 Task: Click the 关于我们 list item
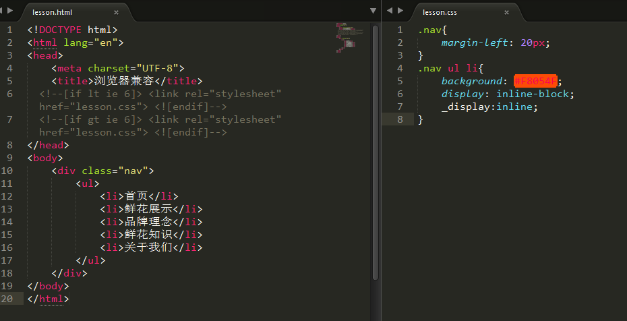tap(151, 247)
